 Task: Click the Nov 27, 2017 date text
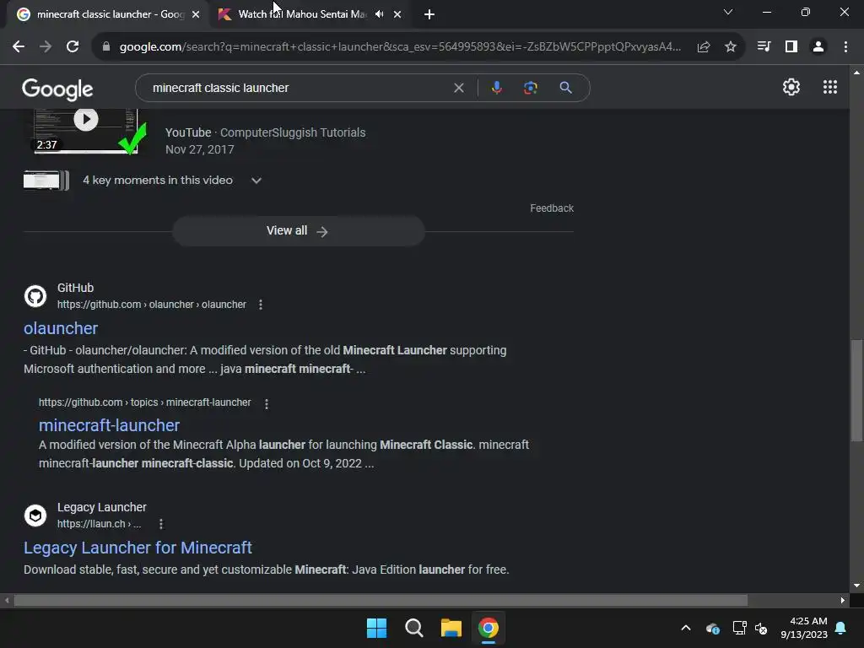tap(199, 150)
